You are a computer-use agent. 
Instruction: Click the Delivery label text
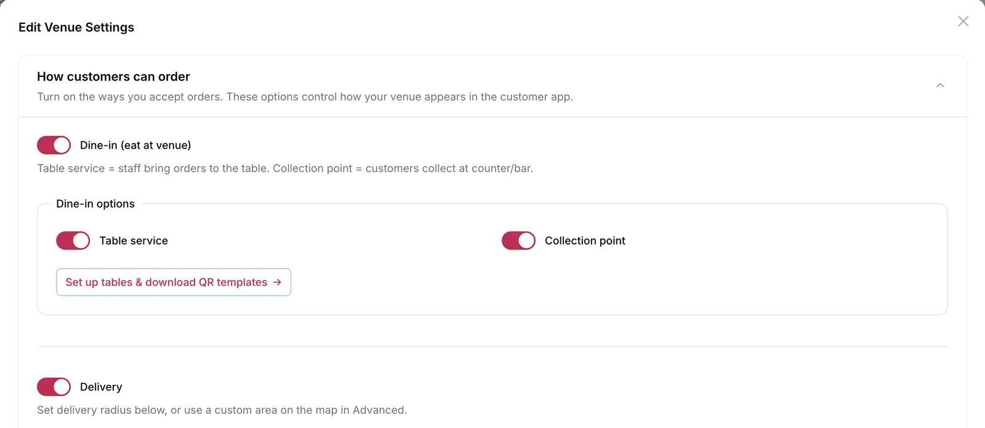coord(101,387)
